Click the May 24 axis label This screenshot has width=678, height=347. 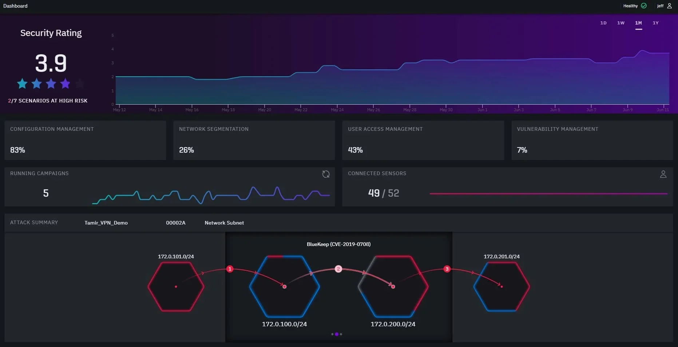click(337, 110)
